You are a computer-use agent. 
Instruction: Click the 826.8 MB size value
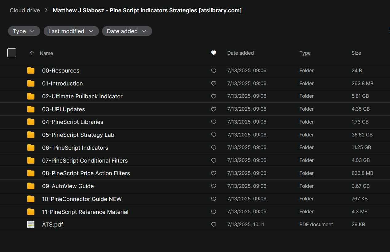point(363,173)
